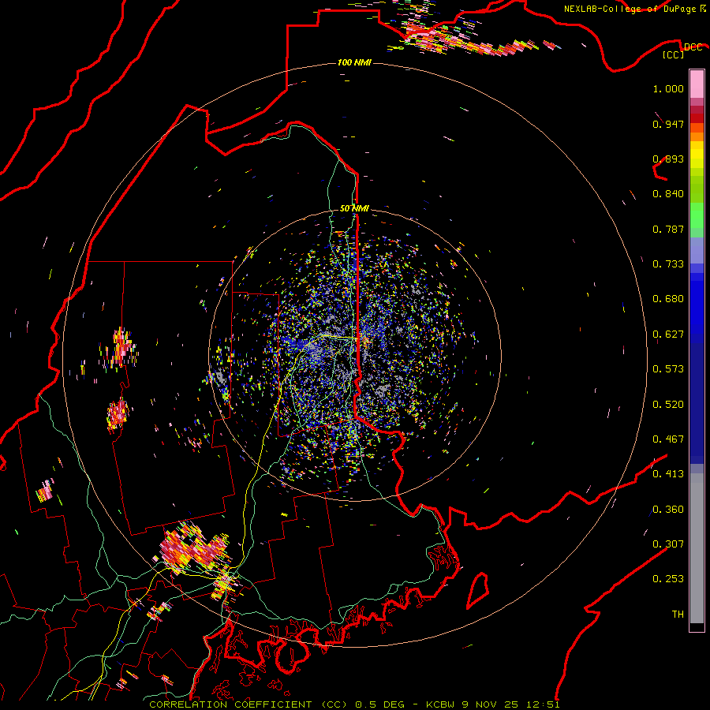Select the 0.627 scale value
Viewport: 710px width, 710px height.
pyautogui.click(x=668, y=334)
